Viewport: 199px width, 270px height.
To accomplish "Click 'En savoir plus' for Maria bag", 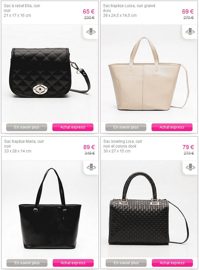I will click(27, 263).
